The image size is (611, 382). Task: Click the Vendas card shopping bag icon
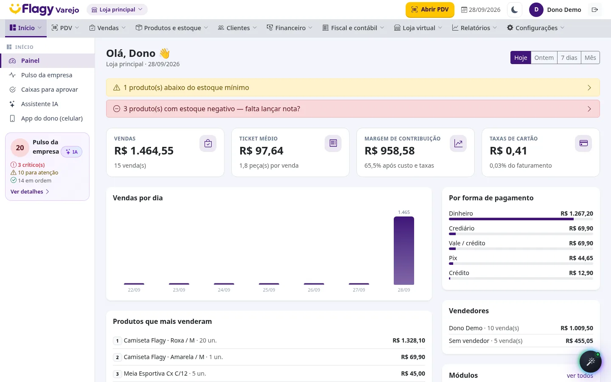(x=208, y=143)
